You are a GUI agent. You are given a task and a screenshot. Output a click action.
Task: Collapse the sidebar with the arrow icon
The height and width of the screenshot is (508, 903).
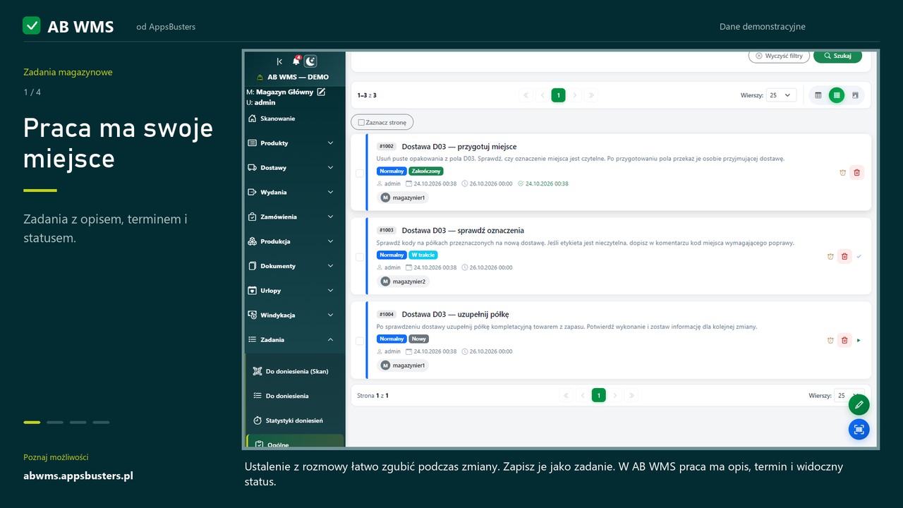coord(279,61)
